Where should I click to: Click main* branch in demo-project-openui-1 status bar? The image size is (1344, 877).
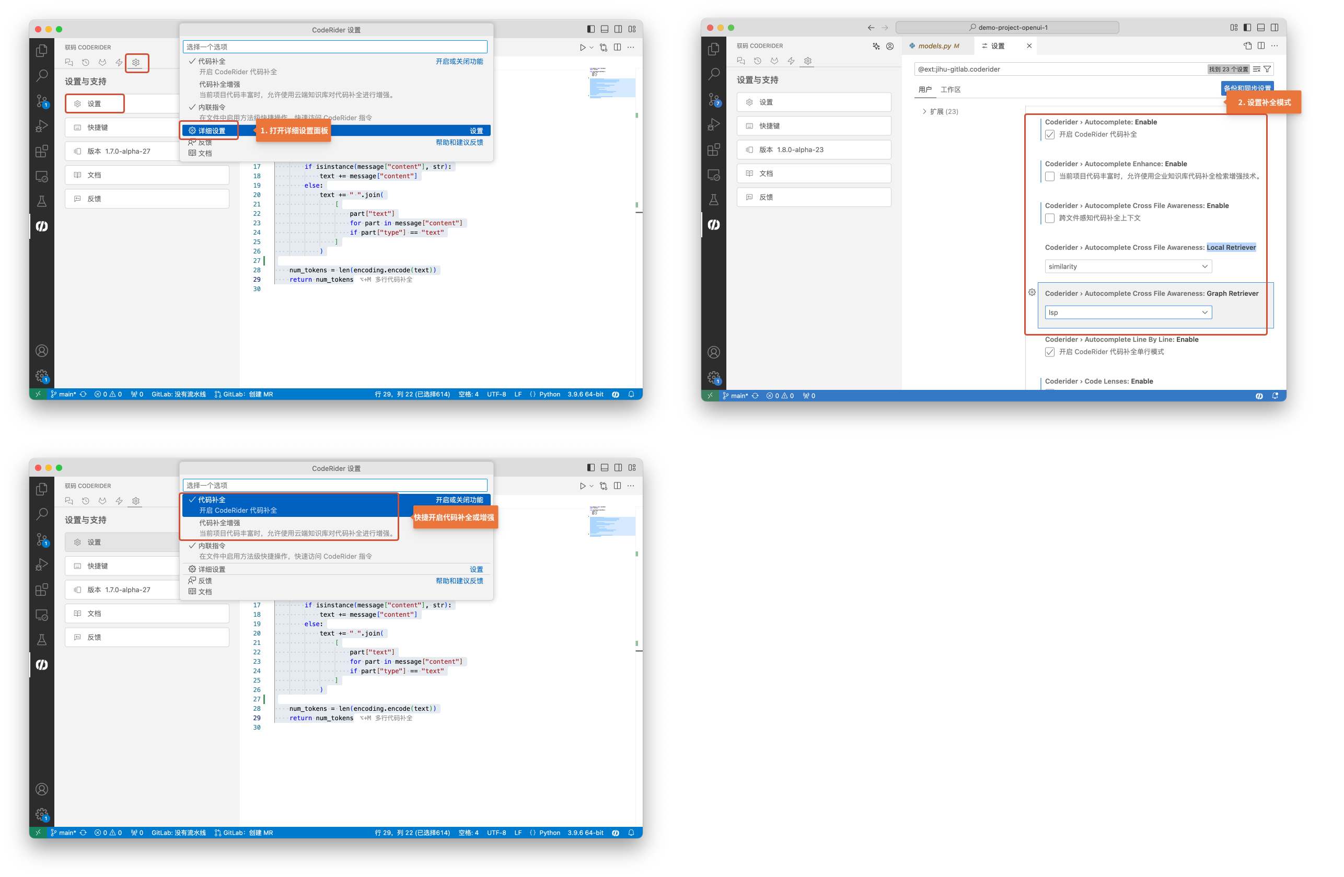tap(735, 396)
